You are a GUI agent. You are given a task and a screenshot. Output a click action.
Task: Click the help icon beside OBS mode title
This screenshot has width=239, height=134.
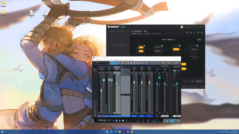(x=175, y=40)
